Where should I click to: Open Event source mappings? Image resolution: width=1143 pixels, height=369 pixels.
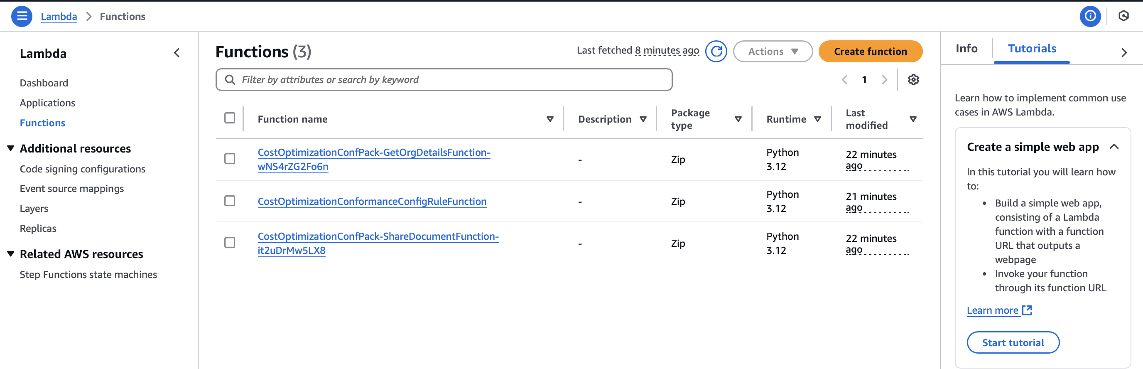coord(72,189)
